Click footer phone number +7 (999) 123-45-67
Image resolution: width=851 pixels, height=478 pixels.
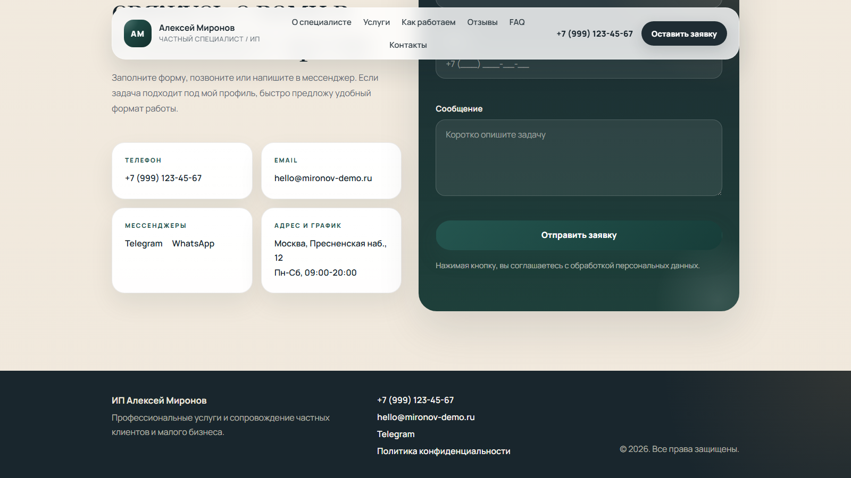pos(415,400)
